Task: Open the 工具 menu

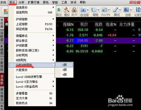Action: pos(64,2)
